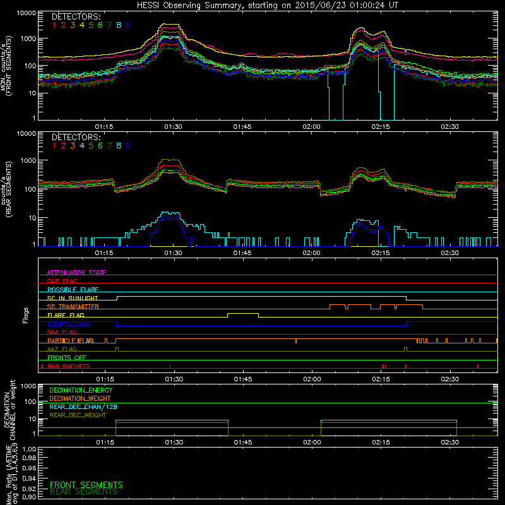The height and width of the screenshot is (505, 505).
Task: Click 02:00 time tick under the decimation plot
Action: tap(312, 443)
